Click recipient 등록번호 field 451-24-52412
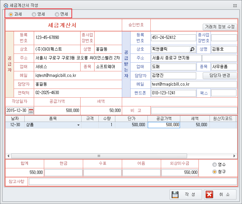The width and height of the screenshot is (242, 204). point(173,38)
